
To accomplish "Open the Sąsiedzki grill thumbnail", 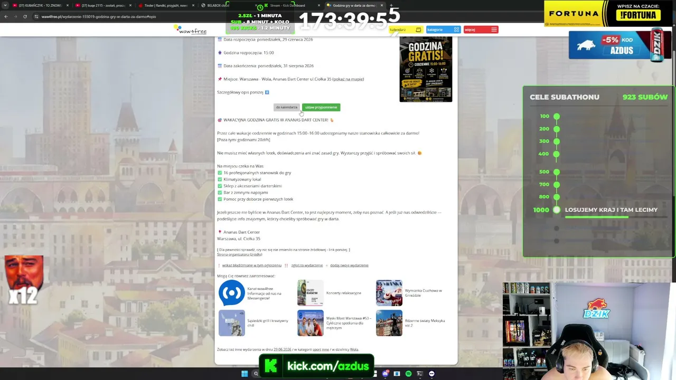I will click(x=231, y=323).
